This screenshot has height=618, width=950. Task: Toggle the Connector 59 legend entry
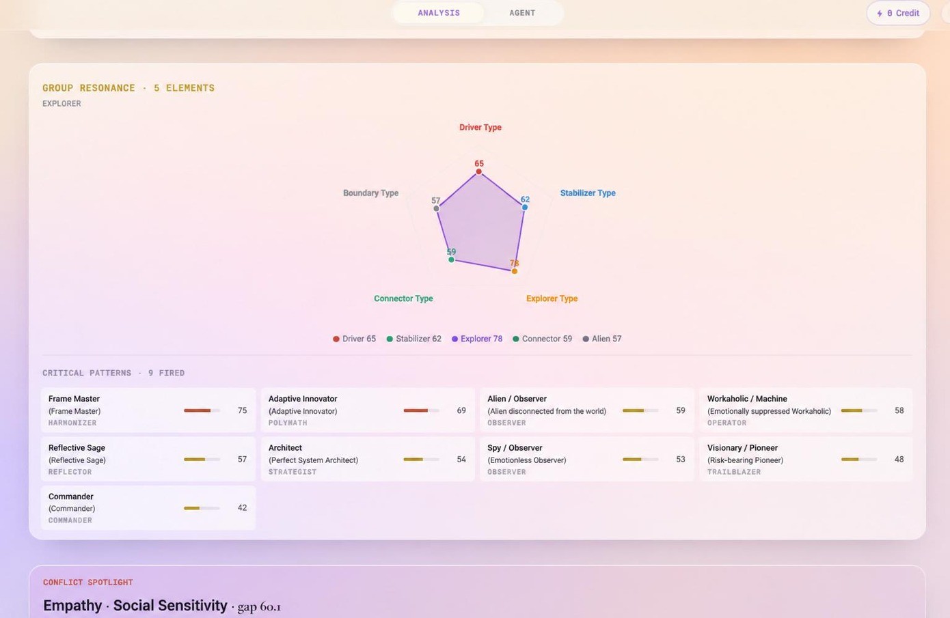tap(542, 339)
